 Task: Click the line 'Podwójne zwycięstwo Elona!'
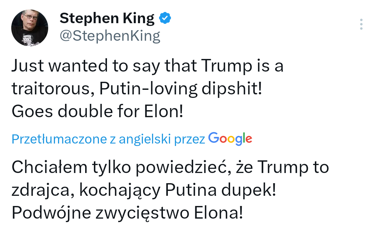(127, 213)
